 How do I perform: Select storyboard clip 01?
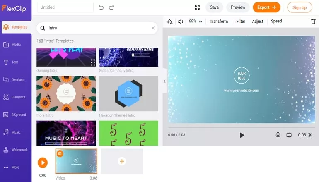(x=76, y=161)
